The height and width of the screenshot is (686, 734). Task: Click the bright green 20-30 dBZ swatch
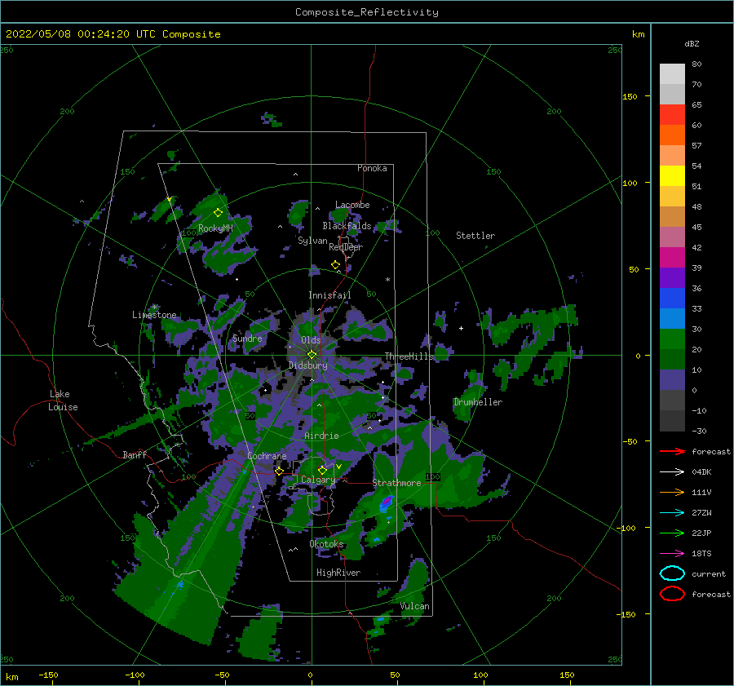[x=672, y=339]
